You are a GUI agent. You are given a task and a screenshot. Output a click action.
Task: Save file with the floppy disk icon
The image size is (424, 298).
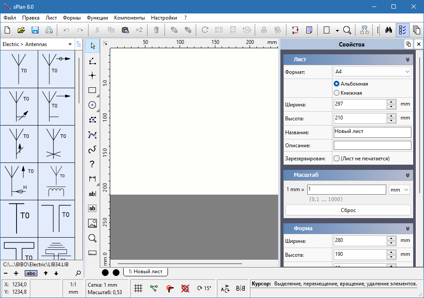click(35, 30)
